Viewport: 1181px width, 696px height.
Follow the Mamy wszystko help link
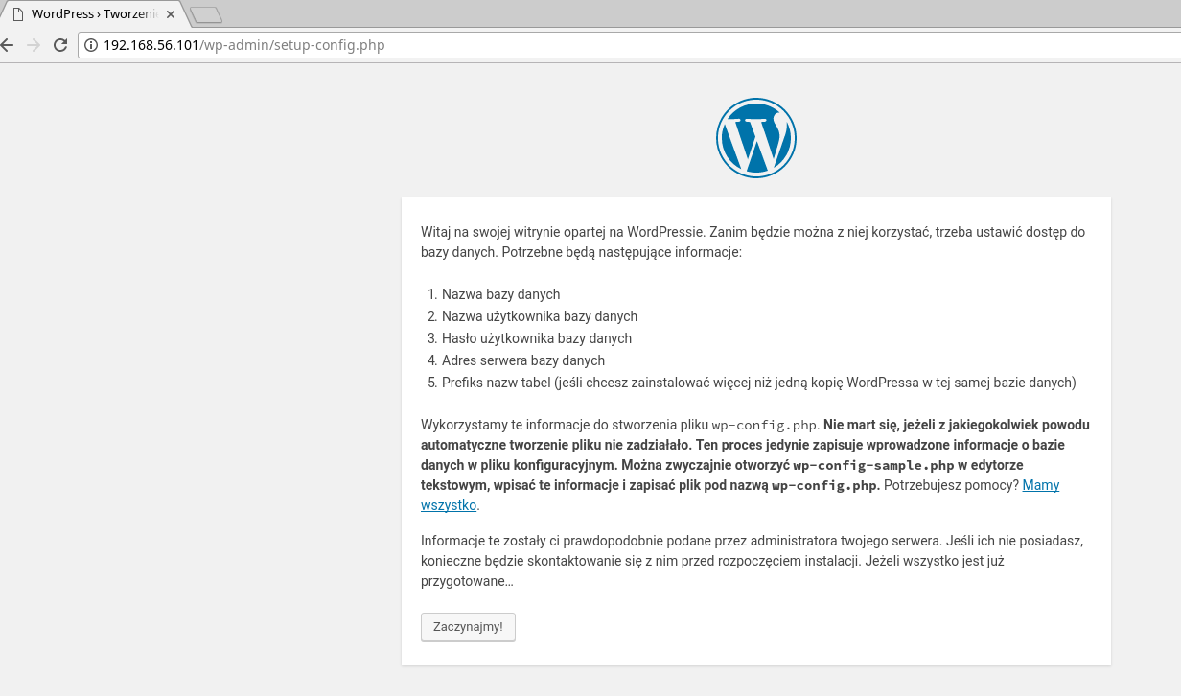1040,485
